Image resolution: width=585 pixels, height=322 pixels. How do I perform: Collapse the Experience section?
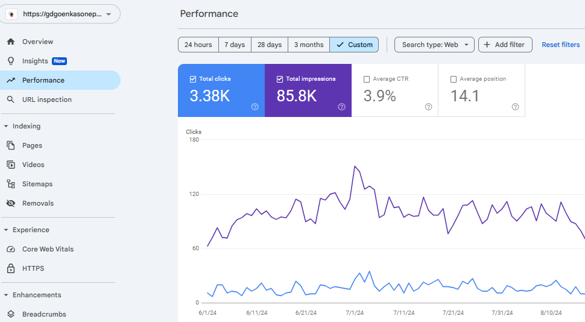pos(6,230)
